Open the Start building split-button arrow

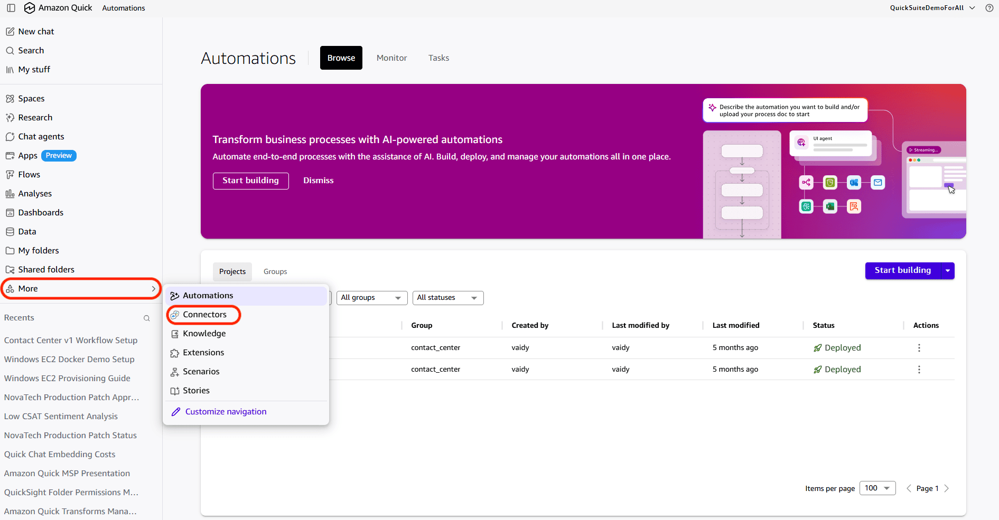948,271
